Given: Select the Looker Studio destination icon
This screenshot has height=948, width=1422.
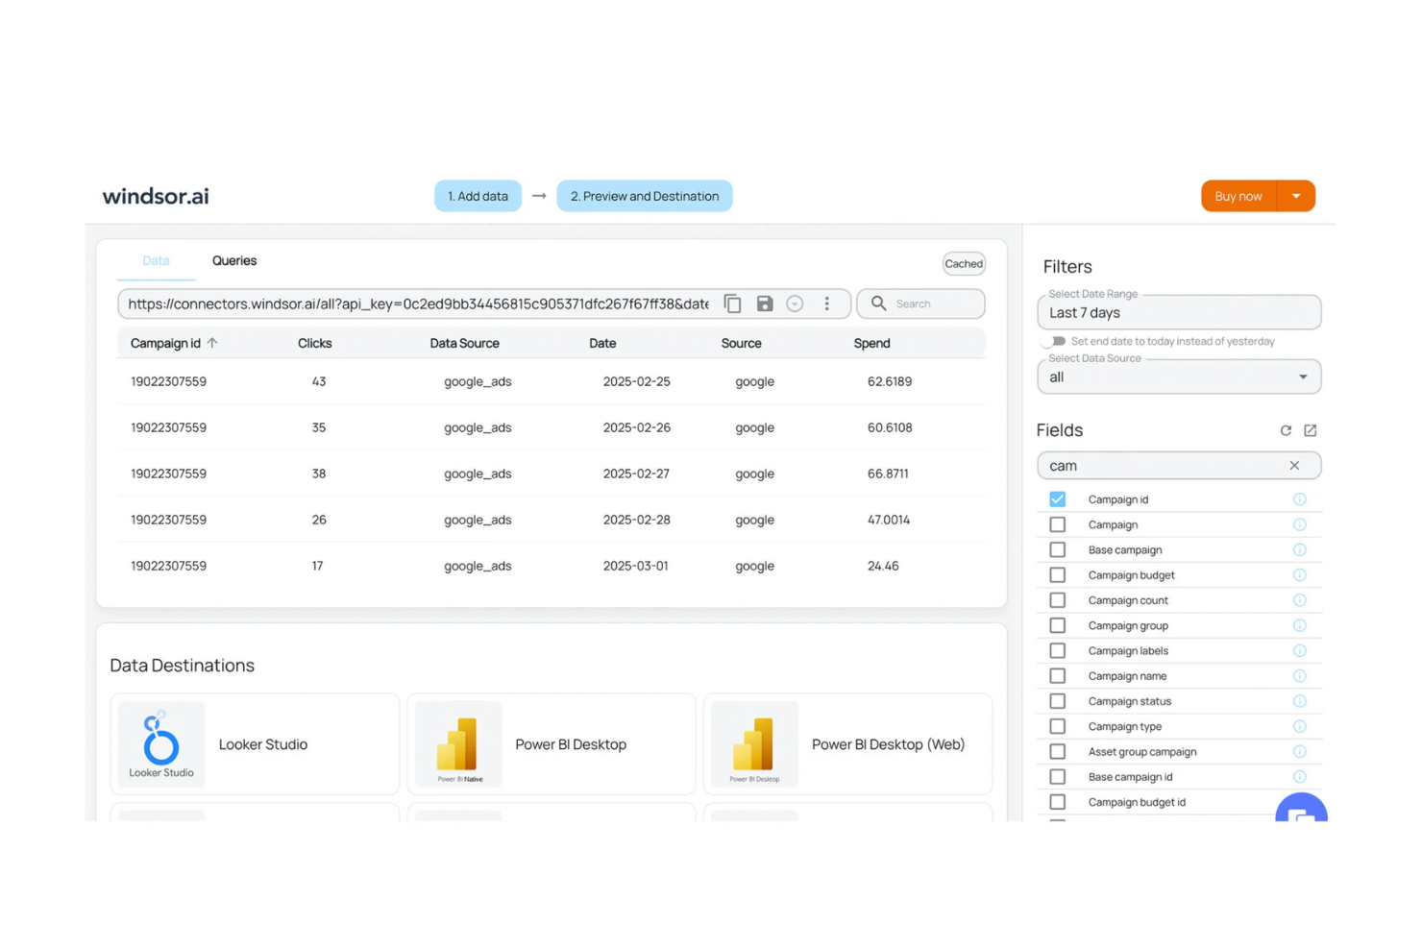Looking at the screenshot, I should [160, 742].
